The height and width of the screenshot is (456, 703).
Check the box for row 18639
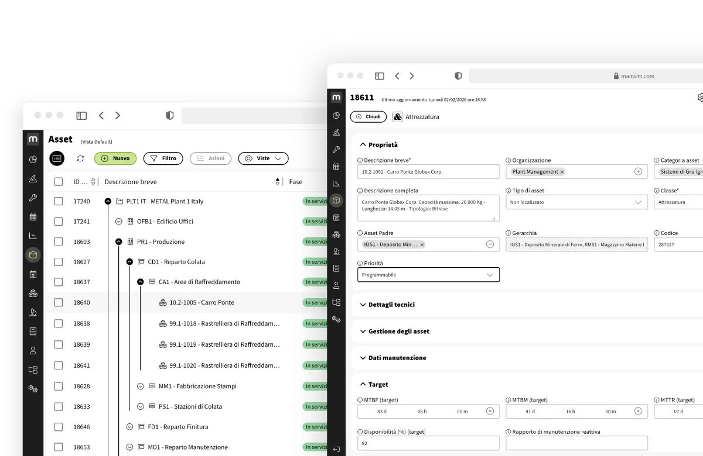[x=59, y=344]
